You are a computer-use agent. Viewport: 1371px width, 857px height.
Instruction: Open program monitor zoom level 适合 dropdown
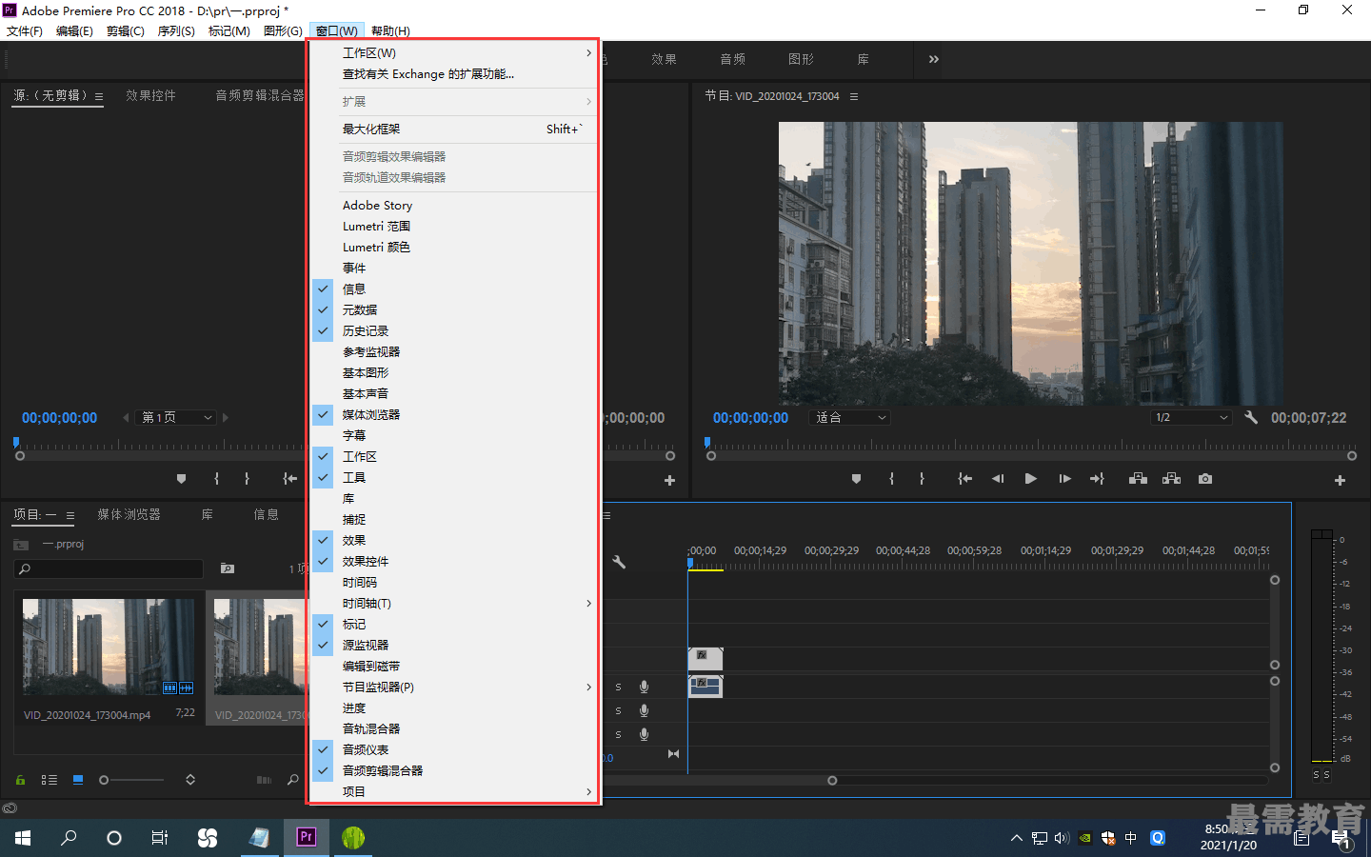click(849, 417)
